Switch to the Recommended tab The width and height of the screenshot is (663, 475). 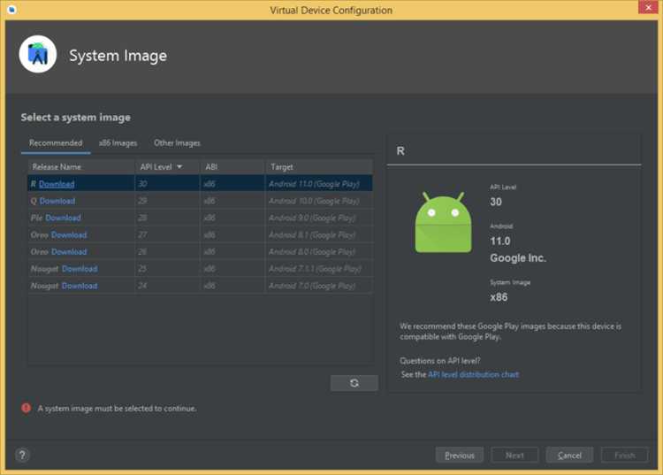click(56, 143)
